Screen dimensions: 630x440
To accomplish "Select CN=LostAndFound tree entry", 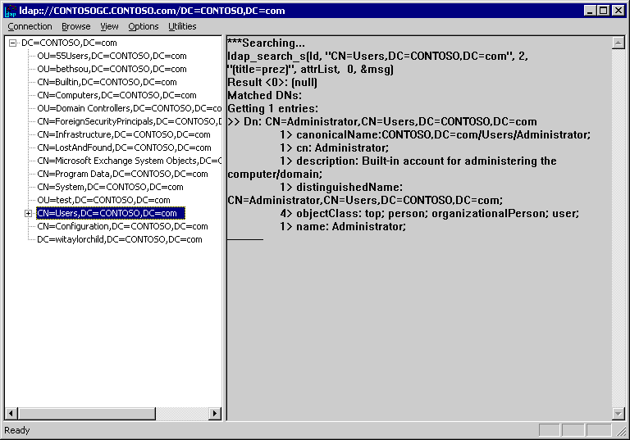I will [x=123, y=147].
